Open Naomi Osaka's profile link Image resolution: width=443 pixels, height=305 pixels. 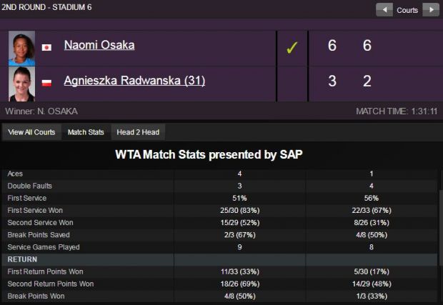[x=99, y=45]
